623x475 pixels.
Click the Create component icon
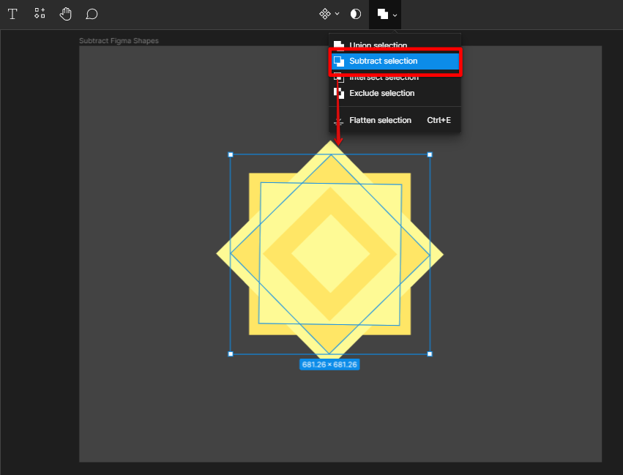pyautogui.click(x=325, y=14)
